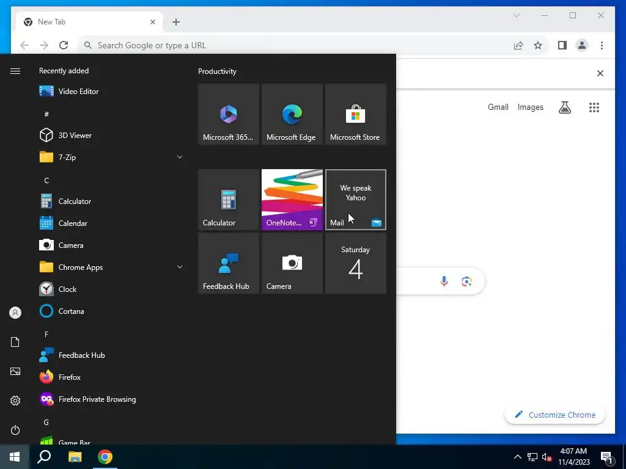Viewport: 626px width, 469px height.
Task: Open the taskbar clock showing 4:07 AM
Action: 573,457
